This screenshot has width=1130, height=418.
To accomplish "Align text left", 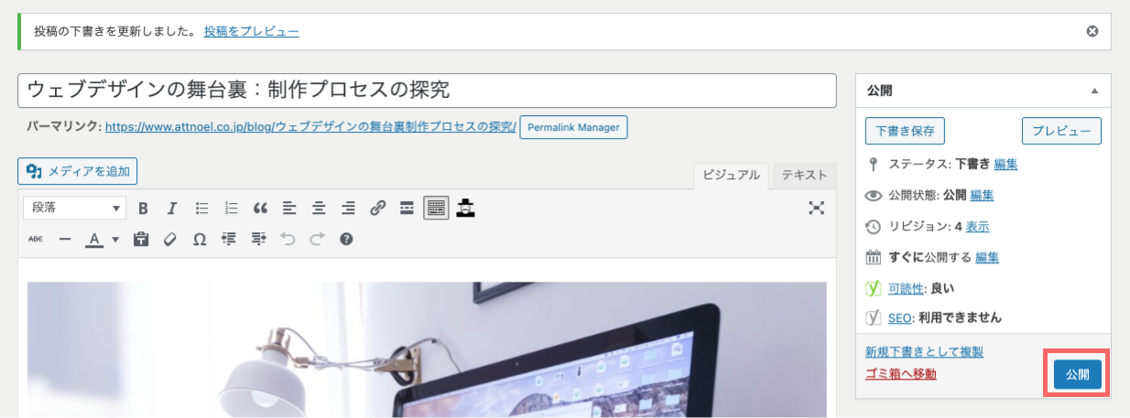I will [289, 209].
